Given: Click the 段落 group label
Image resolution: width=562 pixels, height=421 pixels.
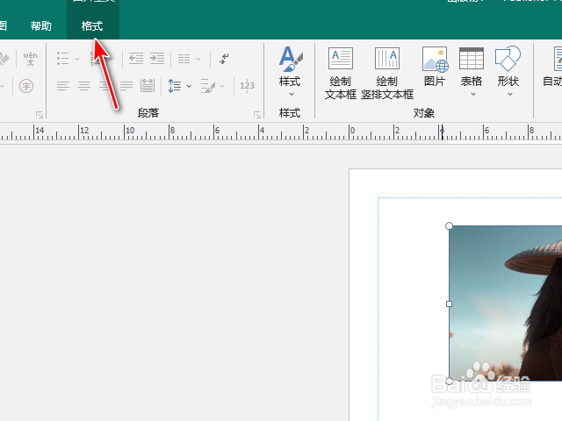Looking at the screenshot, I should [148, 113].
